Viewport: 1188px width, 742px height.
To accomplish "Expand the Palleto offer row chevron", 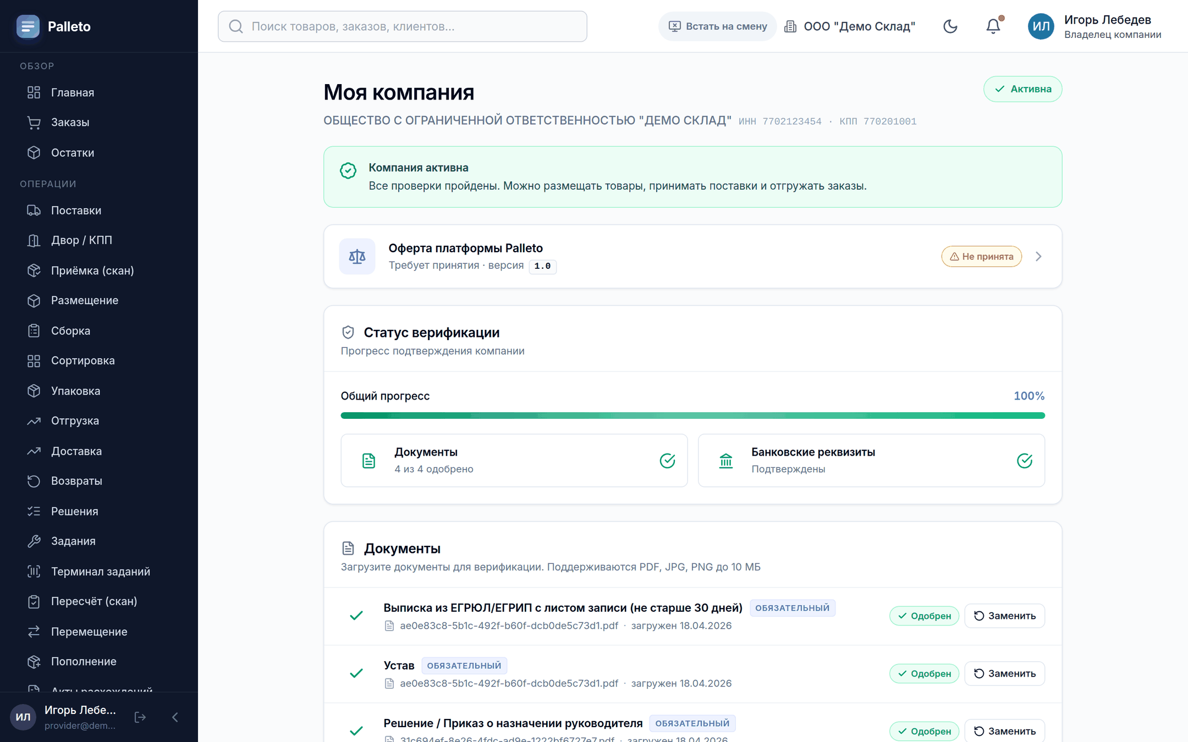I will (x=1038, y=257).
